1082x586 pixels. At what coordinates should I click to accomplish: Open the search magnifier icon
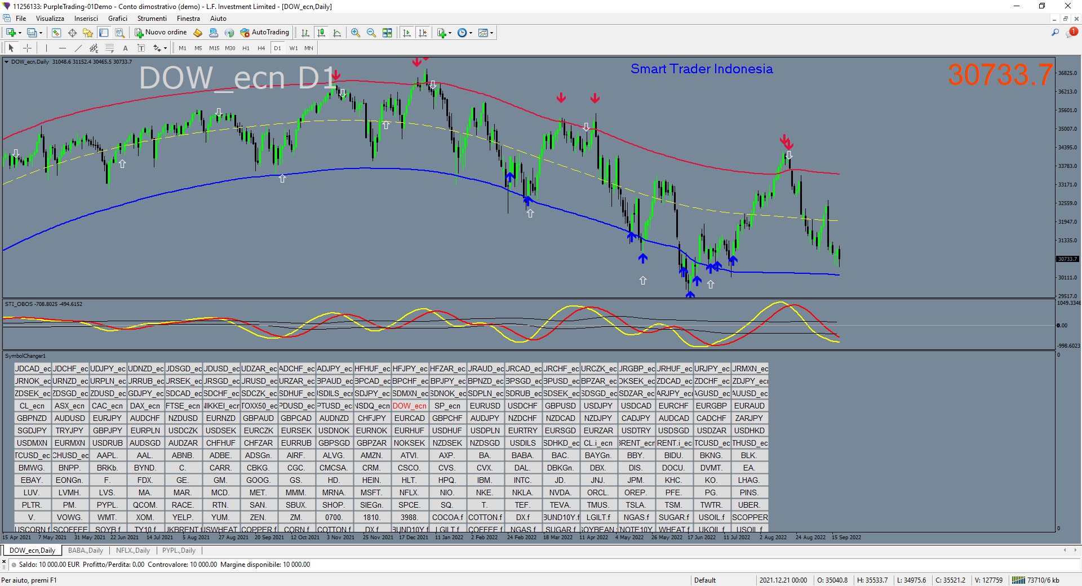pos(1055,33)
